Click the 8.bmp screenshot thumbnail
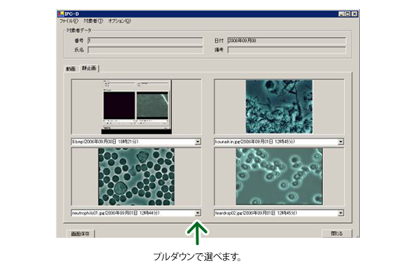The image size is (415, 277). point(136,107)
